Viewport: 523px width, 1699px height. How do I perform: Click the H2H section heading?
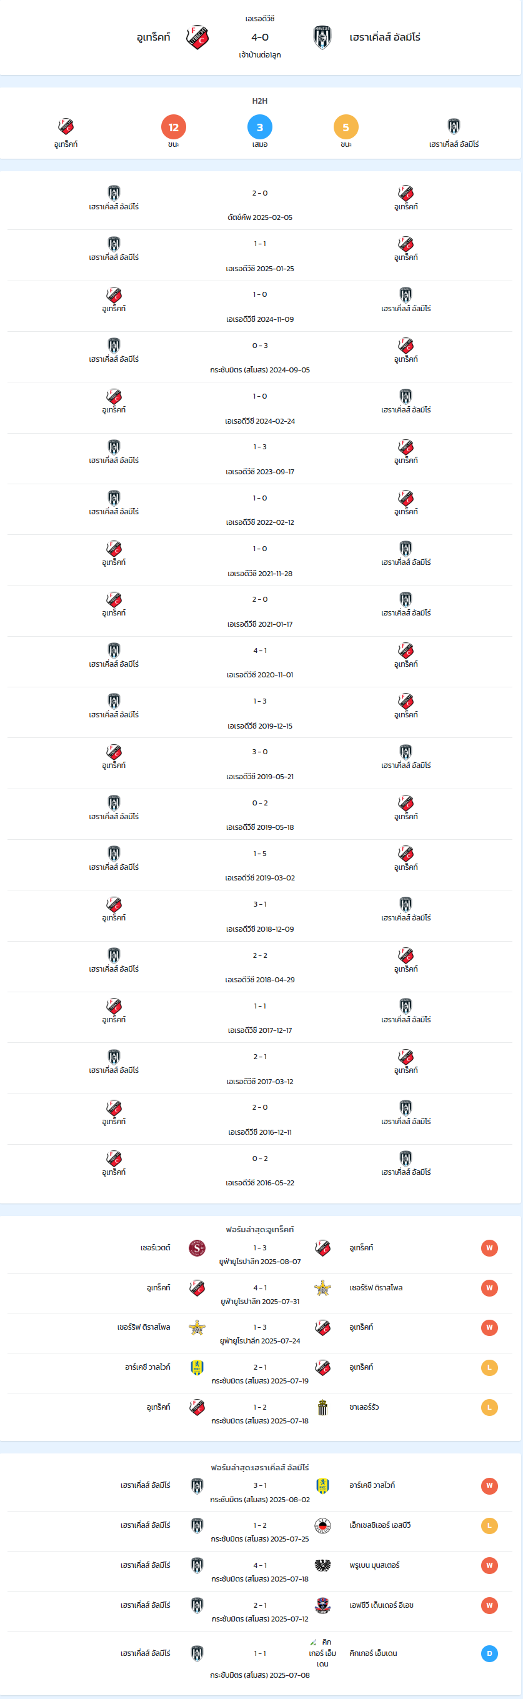(260, 101)
